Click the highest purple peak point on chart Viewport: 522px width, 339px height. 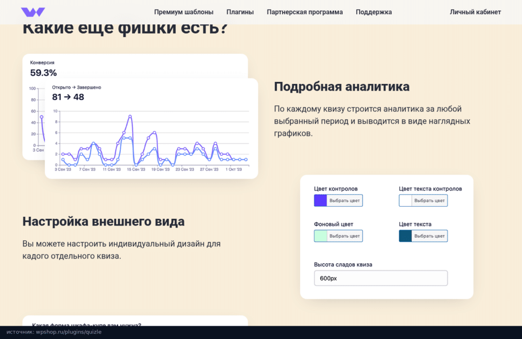[x=130, y=117]
